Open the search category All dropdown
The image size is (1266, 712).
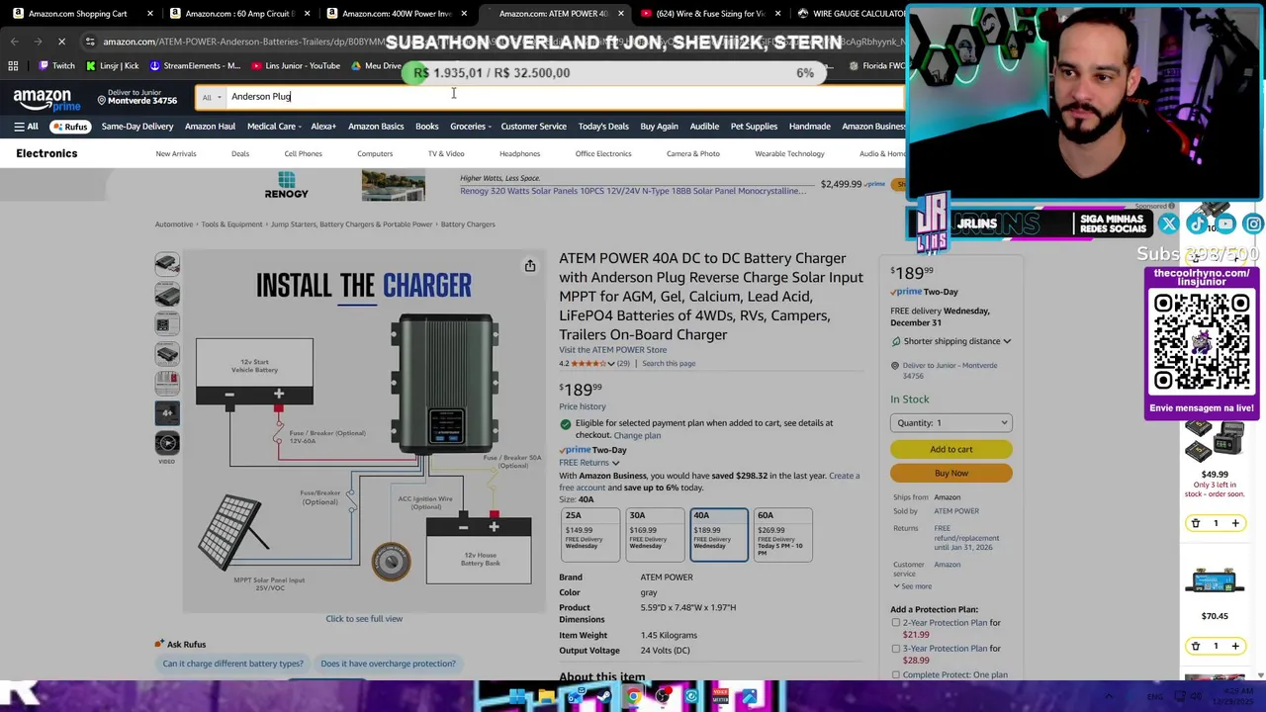(x=212, y=97)
